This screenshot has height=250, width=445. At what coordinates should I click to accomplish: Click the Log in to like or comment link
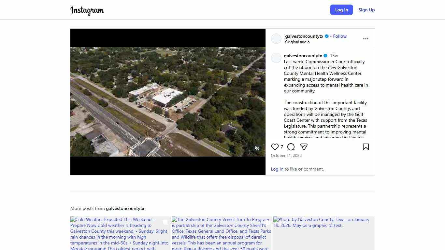[x=277, y=169]
